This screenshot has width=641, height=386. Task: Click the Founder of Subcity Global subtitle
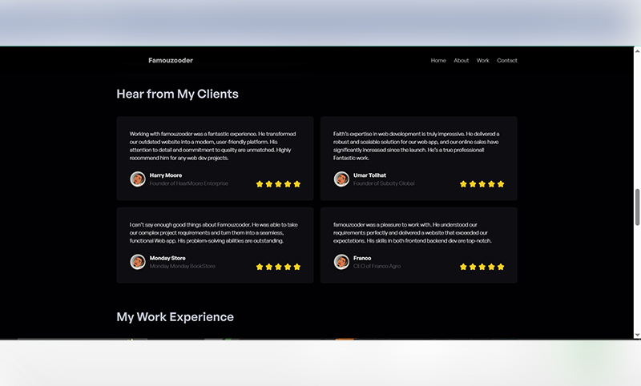tap(384, 183)
